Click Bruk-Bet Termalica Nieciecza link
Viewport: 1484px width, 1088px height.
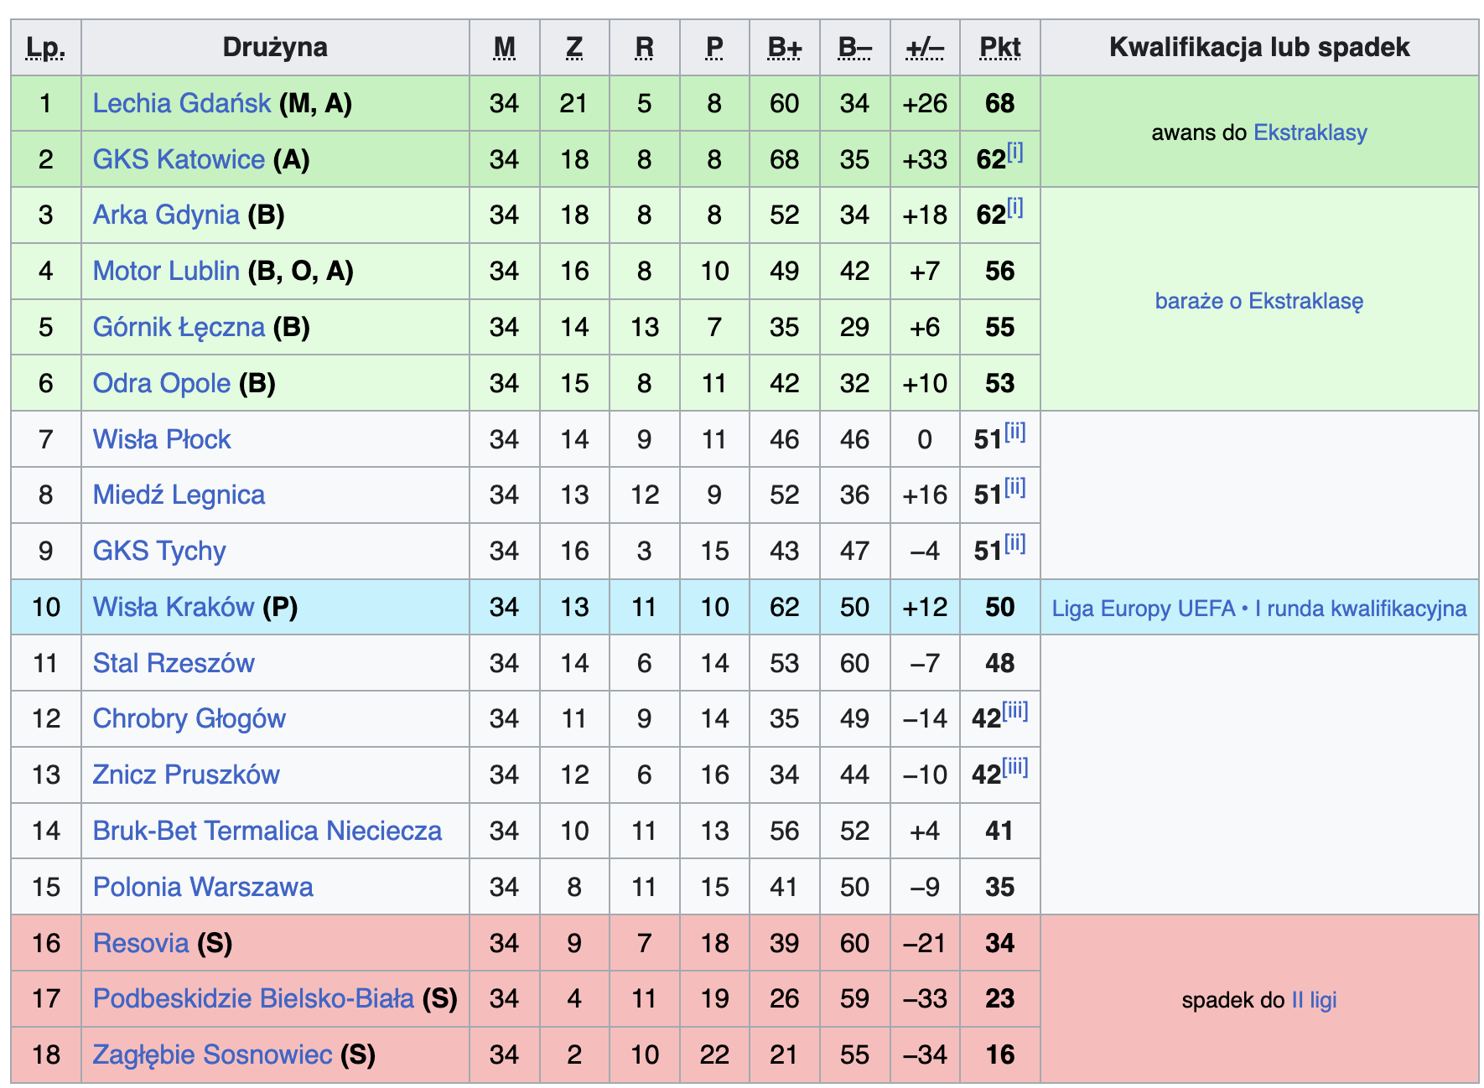click(267, 831)
